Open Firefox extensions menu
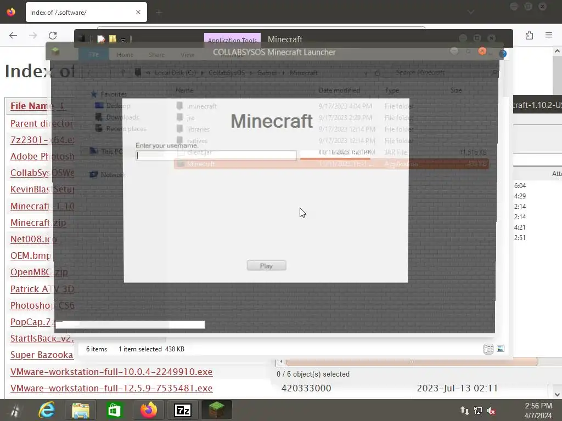Viewport: 562px width, 421px height. point(530,35)
